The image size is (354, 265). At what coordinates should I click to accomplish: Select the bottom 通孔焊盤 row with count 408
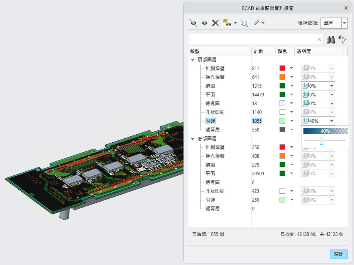215,156
